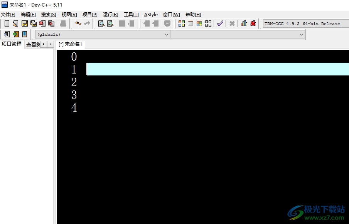This screenshot has width=349, height=224.
Task: Click the left tab scroll arrow
Action: click(x=44, y=44)
